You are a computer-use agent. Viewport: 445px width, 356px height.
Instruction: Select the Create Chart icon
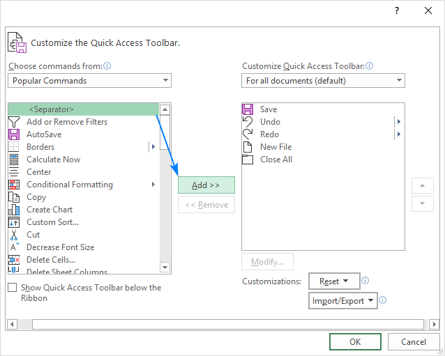pyautogui.click(x=14, y=210)
